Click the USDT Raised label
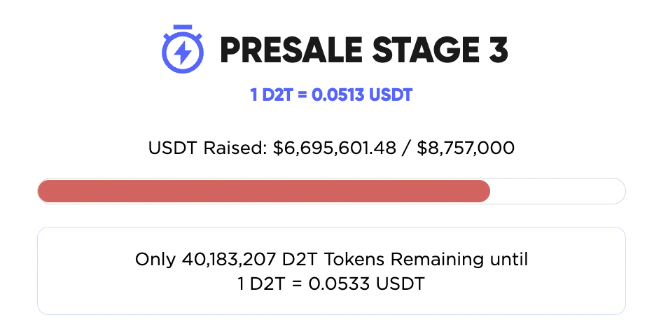The width and height of the screenshot is (668, 336). [x=207, y=148]
